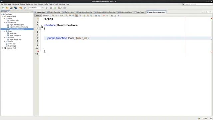Click the Undo toolbar icon
The image size is (213, 120).
(21, 8)
